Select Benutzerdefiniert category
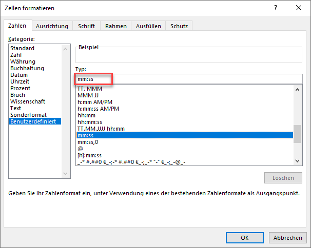The width and height of the screenshot is (311, 248). 35,121
